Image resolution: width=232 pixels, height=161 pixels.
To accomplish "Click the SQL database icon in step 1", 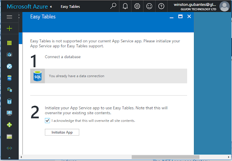I will (x=37, y=76).
